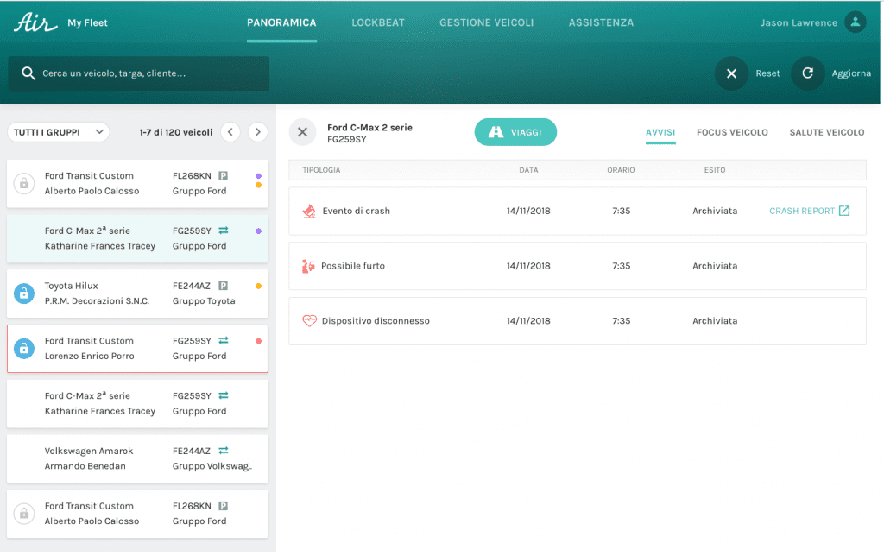The image size is (884, 556).
Task: Open the Jason Lawrence user avatar icon
Action: point(855,22)
